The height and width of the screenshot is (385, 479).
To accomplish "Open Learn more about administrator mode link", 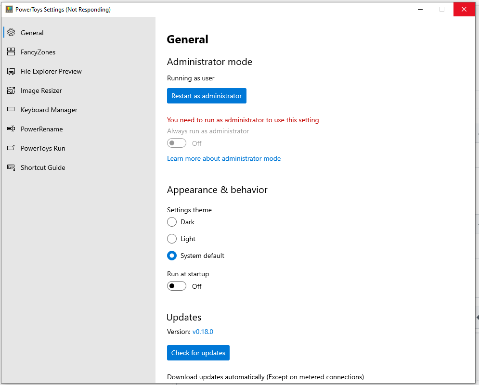I will 224,158.
